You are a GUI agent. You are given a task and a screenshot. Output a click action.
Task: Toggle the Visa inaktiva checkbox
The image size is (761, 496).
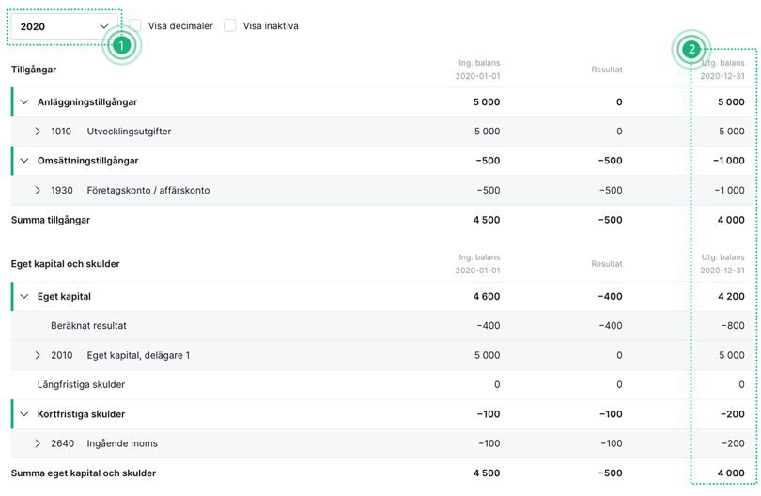click(230, 25)
